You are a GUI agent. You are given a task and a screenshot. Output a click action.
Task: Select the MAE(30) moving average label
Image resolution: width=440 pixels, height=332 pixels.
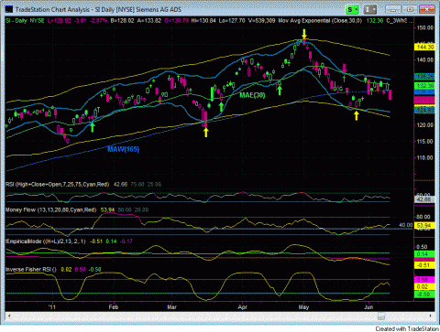(252, 95)
